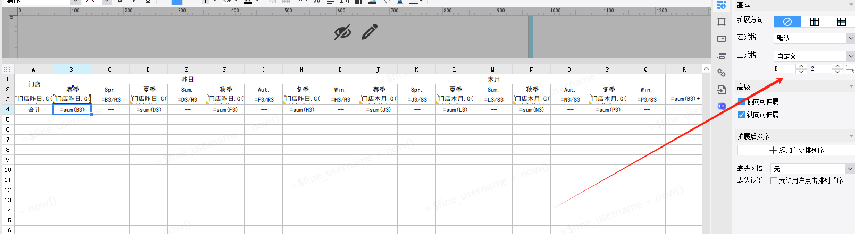
Task: Select the cell containing =sum(L3)
Action: 455,109
